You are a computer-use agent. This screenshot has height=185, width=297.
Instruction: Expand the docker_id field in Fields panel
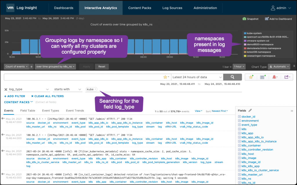click(239, 117)
